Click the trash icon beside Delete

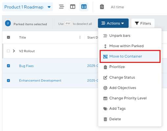click(x=105, y=119)
